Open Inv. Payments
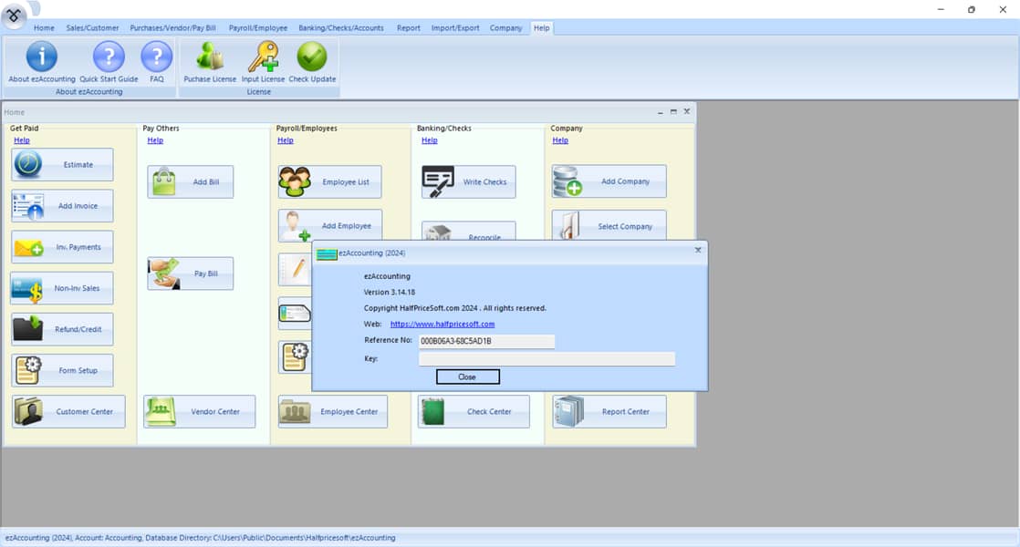Viewport: 1020px width, 547px height. [x=62, y=247]
